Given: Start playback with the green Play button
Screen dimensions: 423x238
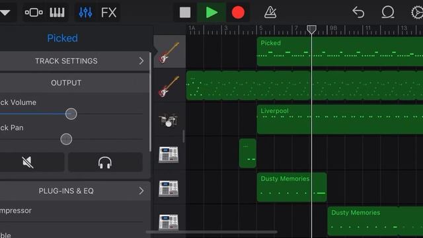Looking at the screenshot, I should pyautogui.click(x=211, y=13).
